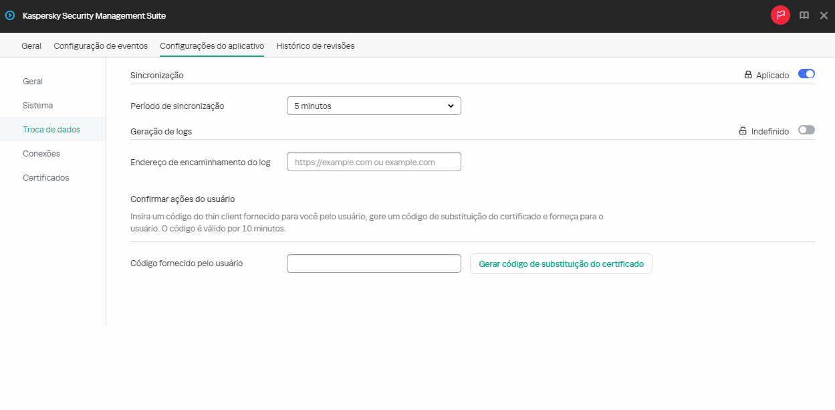Viewport: 835px width, 410px height.
Task: Click the Código fornecido pelo usuário field
Action: [373, 263]
